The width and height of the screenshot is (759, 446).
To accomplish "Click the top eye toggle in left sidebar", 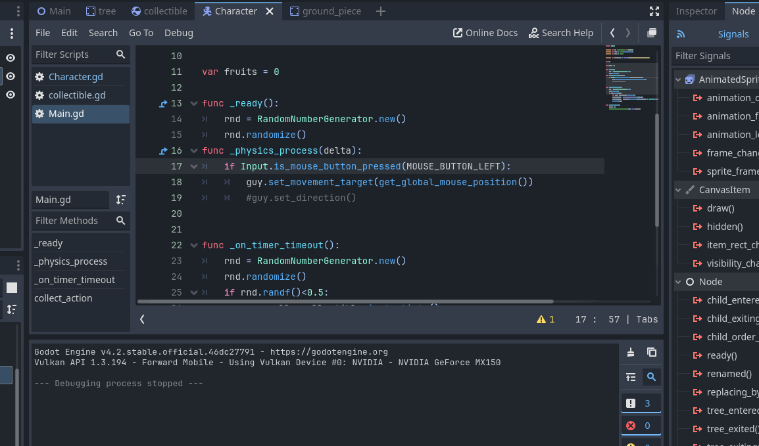I will pyautogui.click(x=10, y=58).
